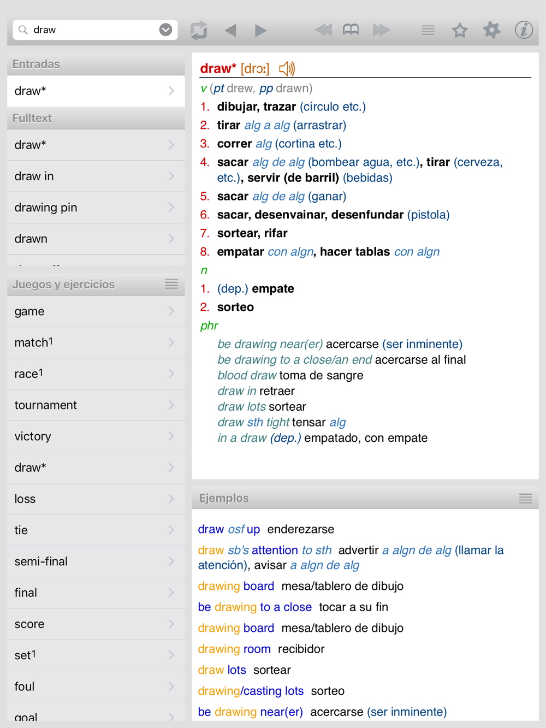Click translation 'sortear, rifar'

coord(252,233)
